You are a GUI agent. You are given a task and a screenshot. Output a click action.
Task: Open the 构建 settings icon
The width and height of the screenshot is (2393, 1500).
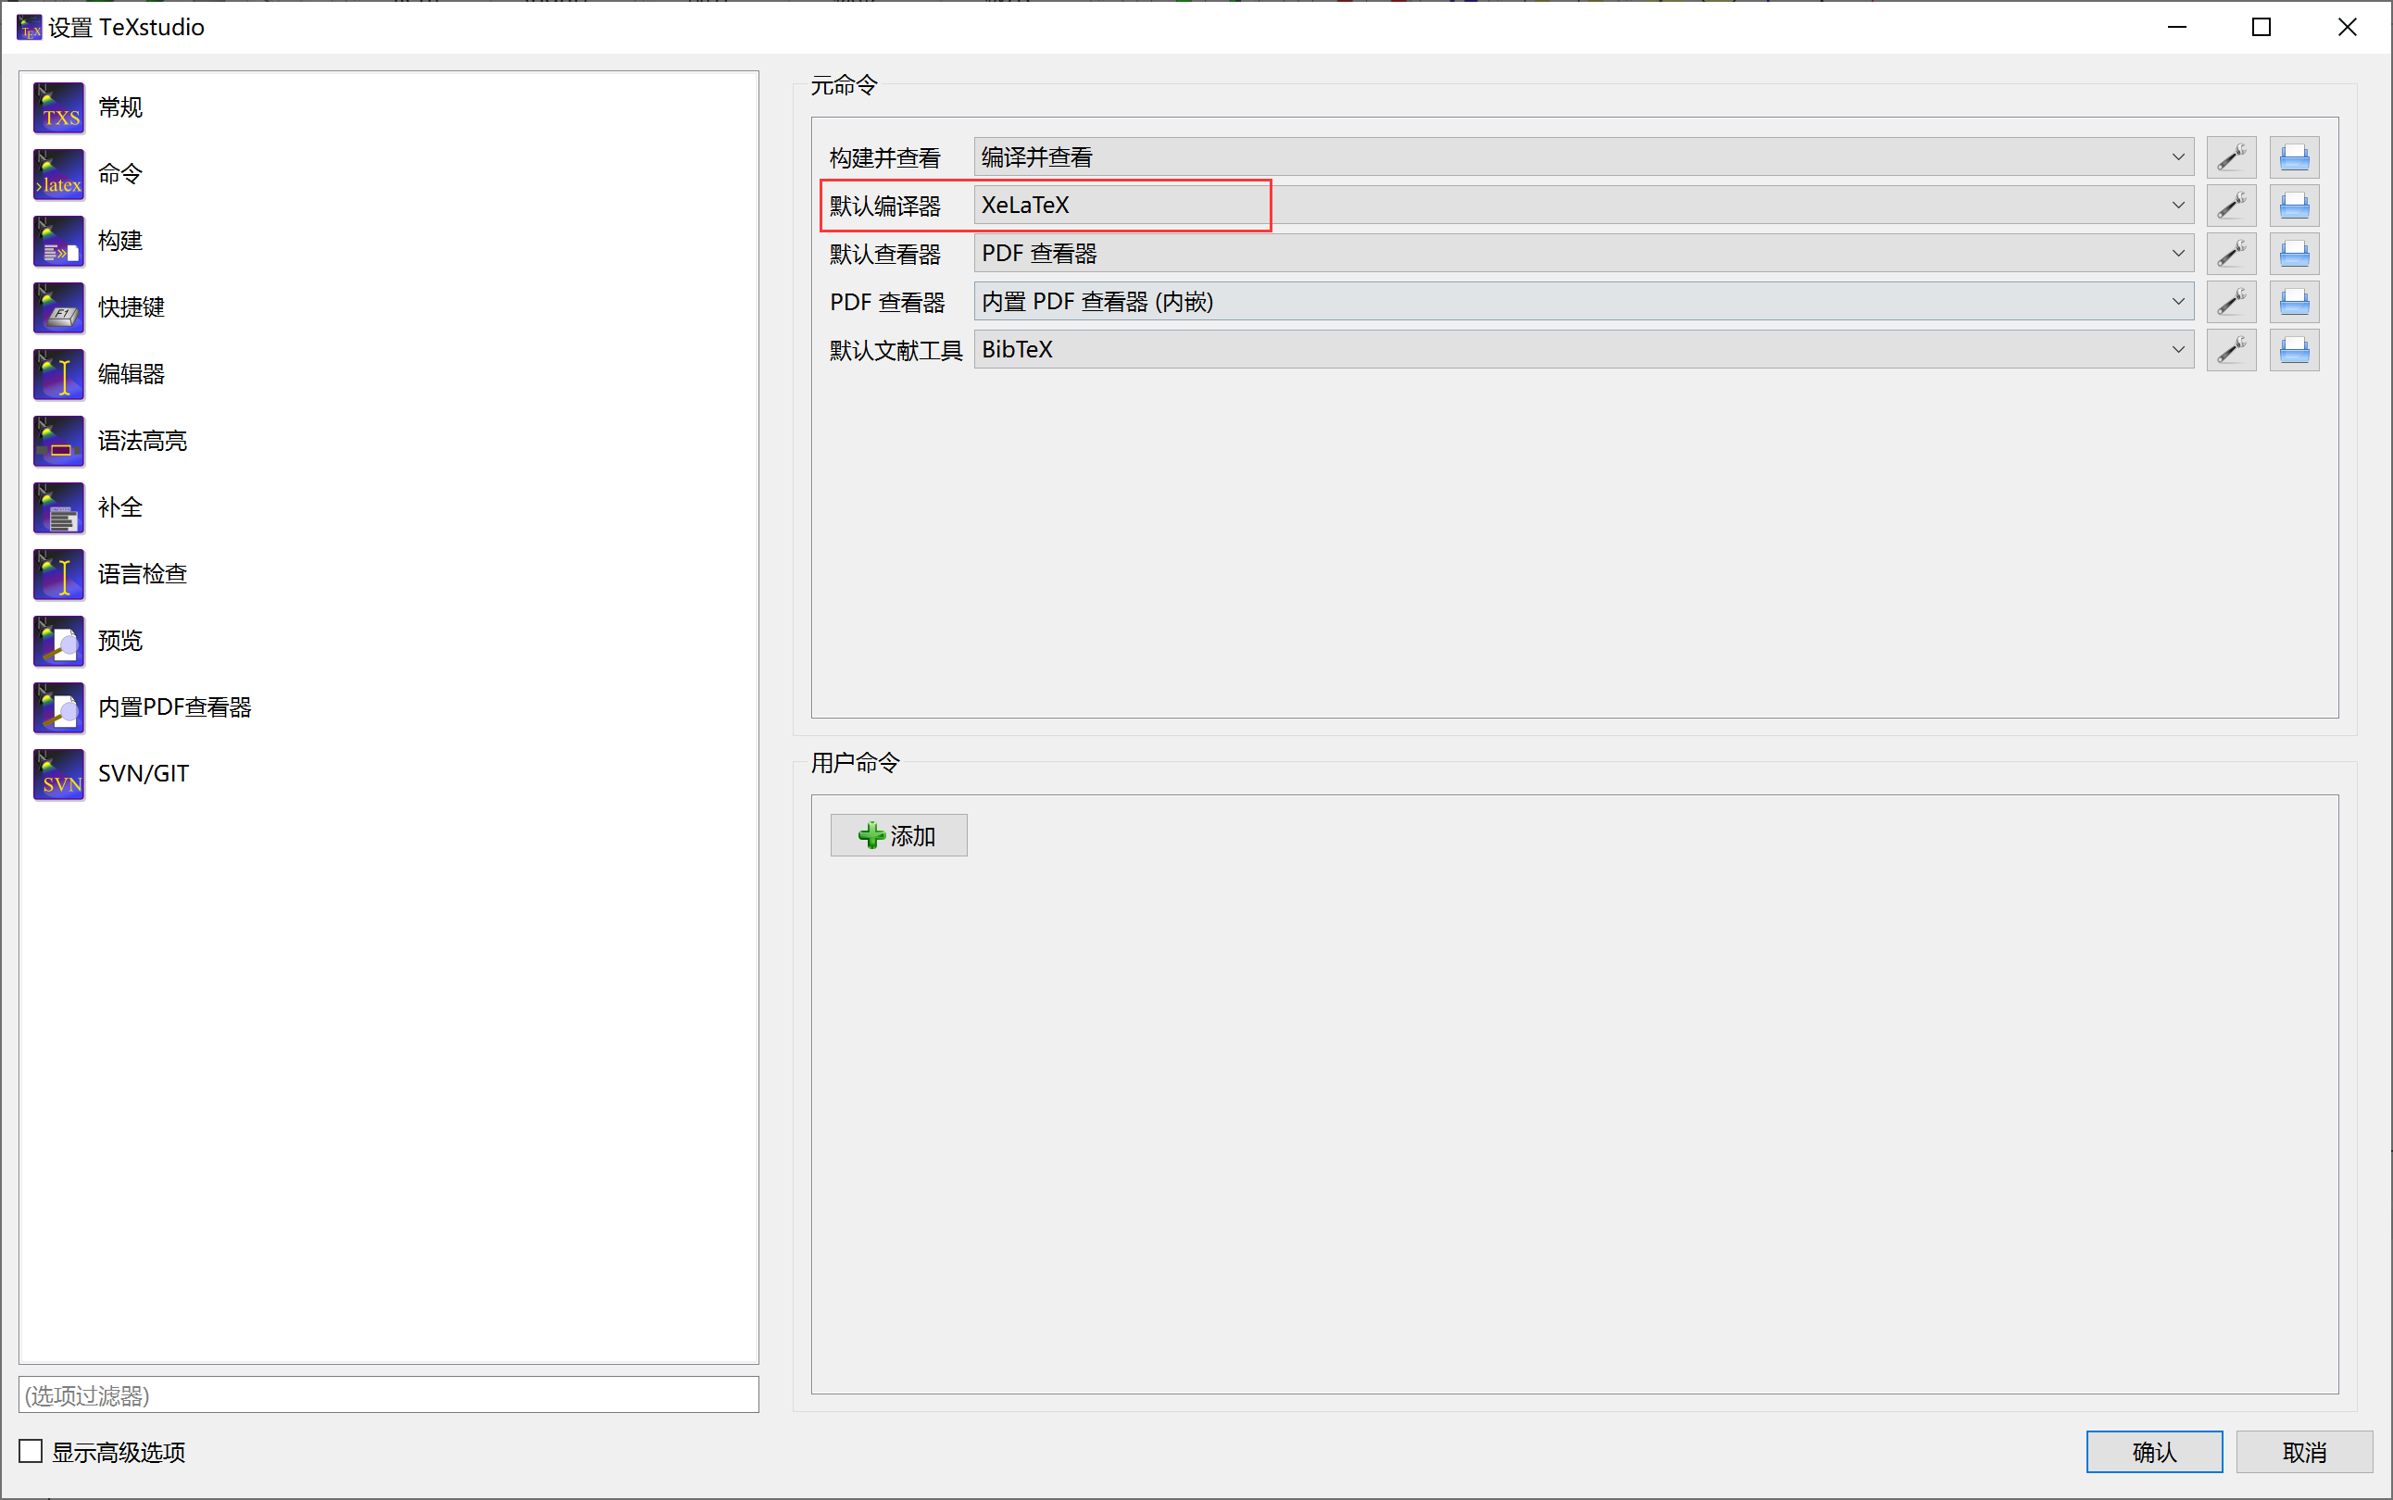(59, 241)
